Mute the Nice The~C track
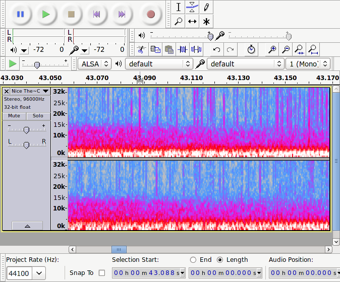 point(14,116)
